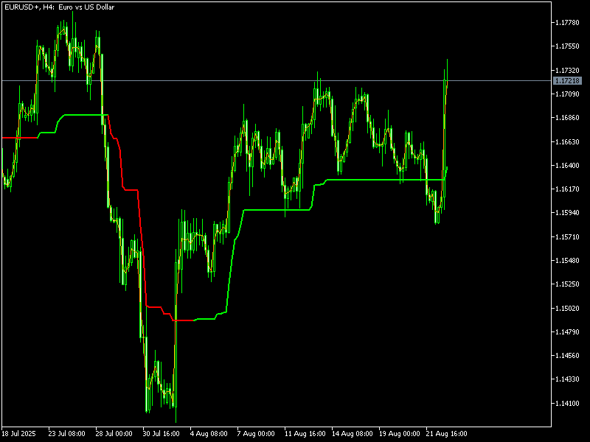Viewport: 590px width, 442px height.
Task: Click the 4 Aug 08:00 time label
Action: coord(209,434)
